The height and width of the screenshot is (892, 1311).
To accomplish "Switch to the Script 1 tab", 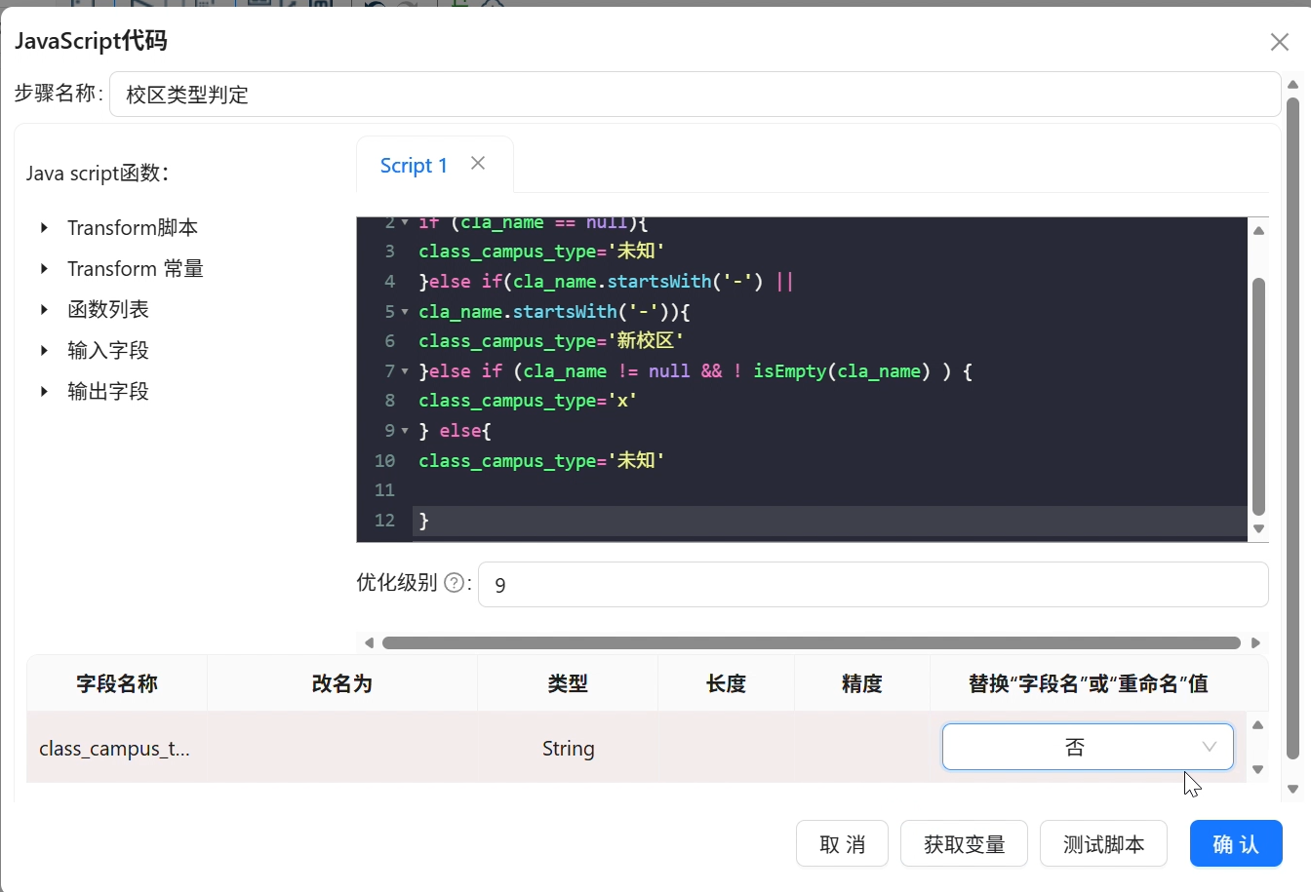I will click(414, 166).
